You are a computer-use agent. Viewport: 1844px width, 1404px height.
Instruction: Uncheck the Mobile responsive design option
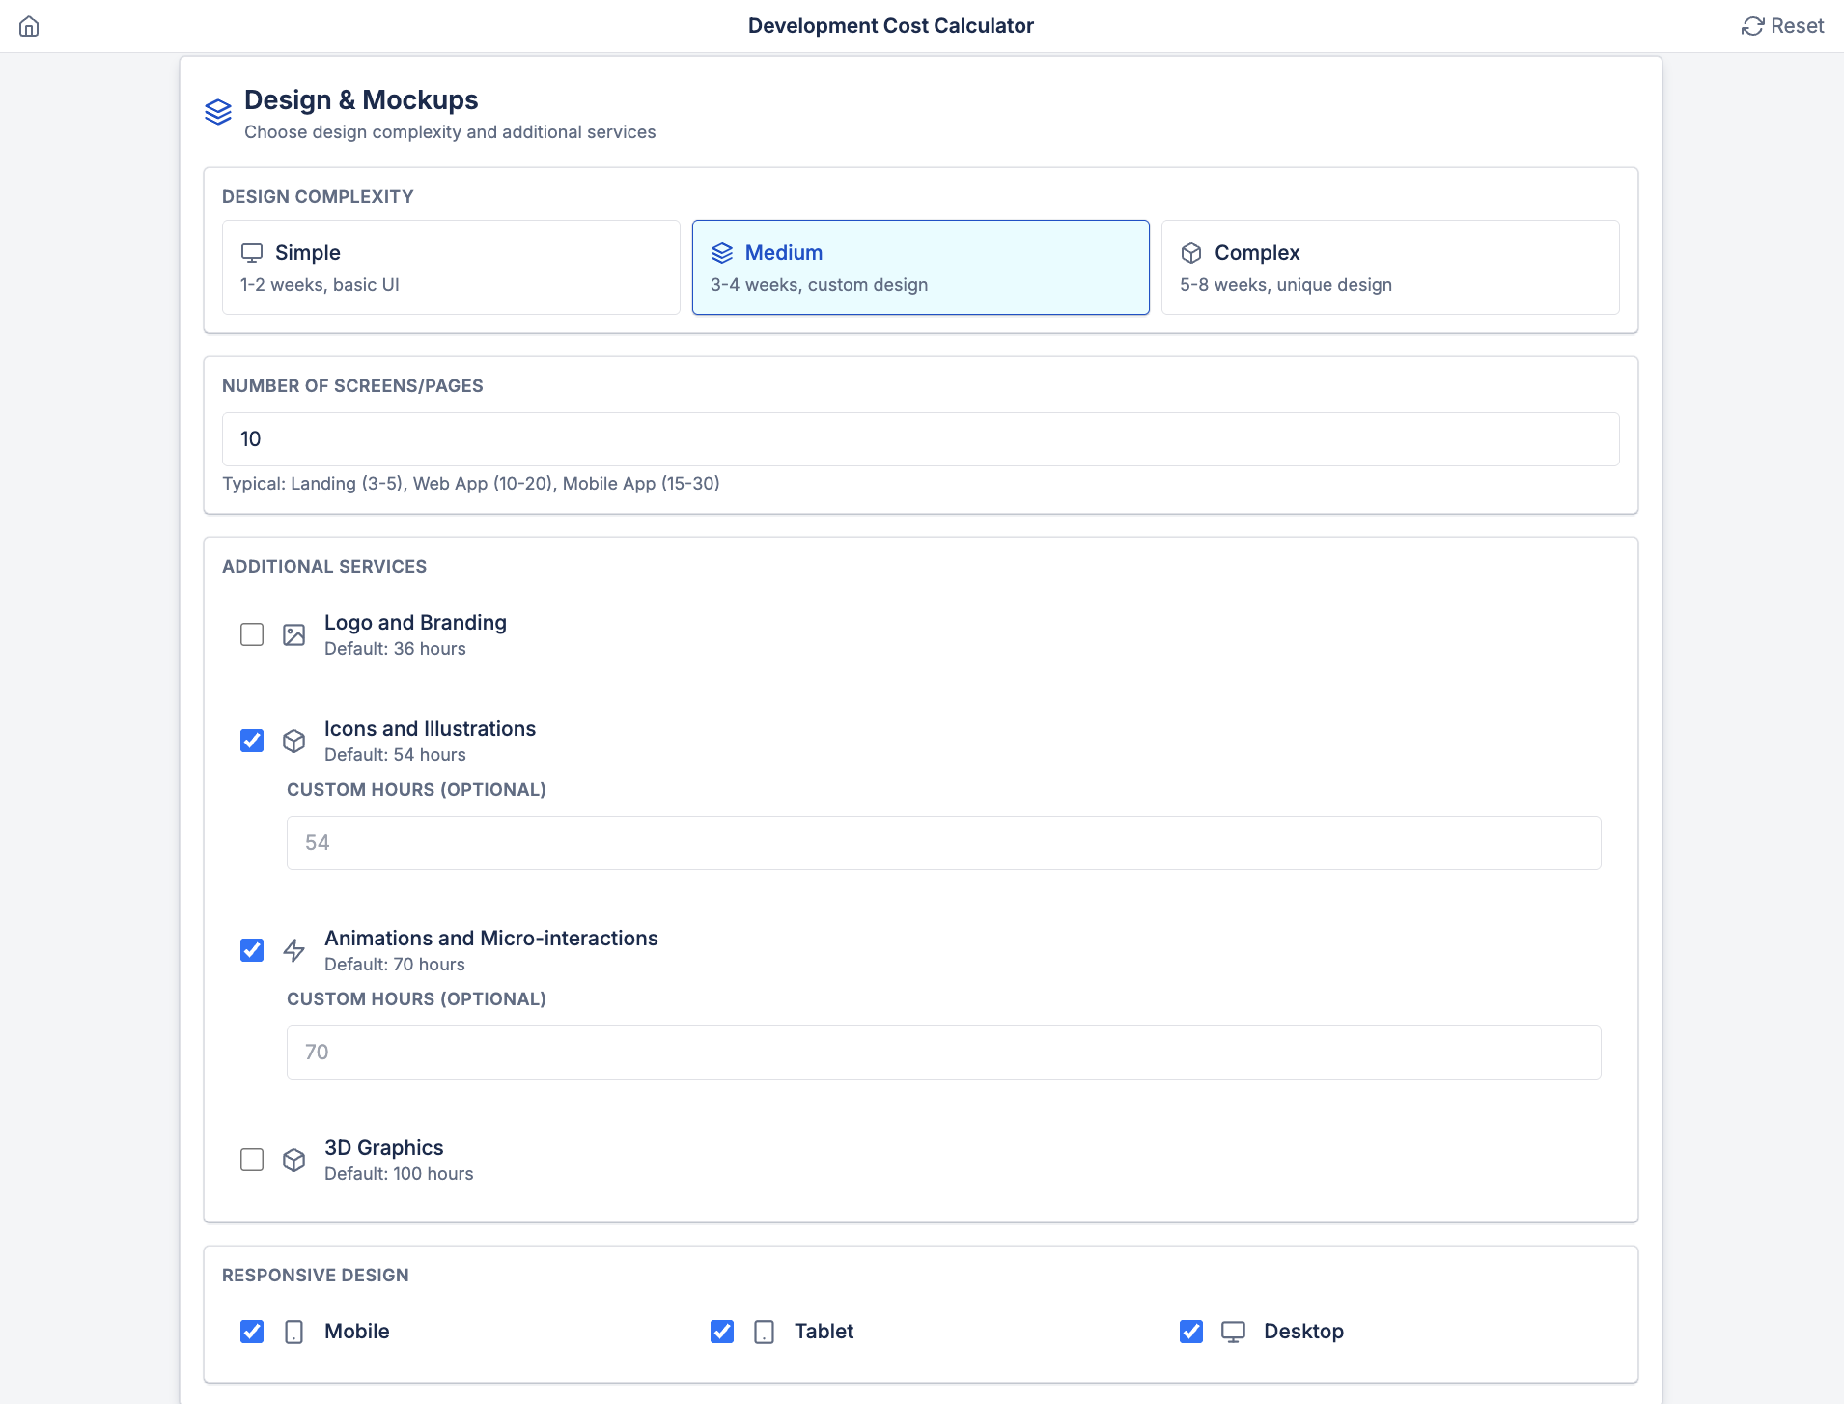coord(252,1332)
